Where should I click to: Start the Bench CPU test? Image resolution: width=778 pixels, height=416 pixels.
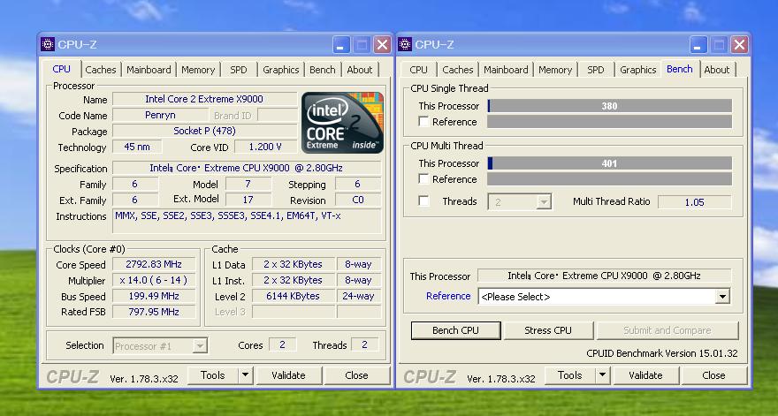(x=455, y=330)
